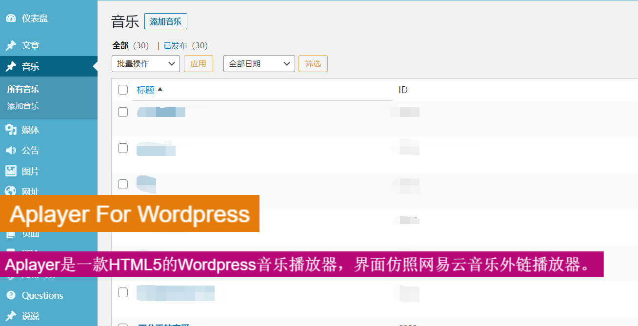638x326 pixels.
Task: Apply bulk action with the 应用 button
Action: pyautogui.click(x=198, y=63)
